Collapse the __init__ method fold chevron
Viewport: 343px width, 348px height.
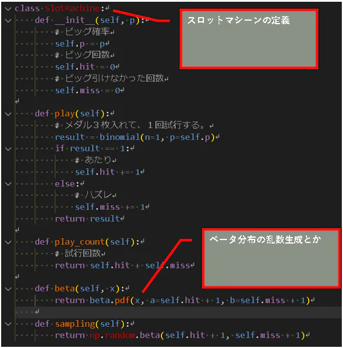pyautogui.click(x=8, y=21)
